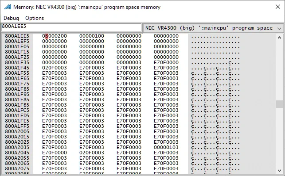
Task: Click address label 800A2065
Action: (17, 163)
